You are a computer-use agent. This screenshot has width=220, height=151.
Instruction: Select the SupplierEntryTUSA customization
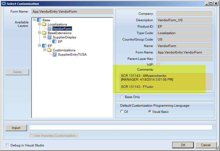coord(72,54)
